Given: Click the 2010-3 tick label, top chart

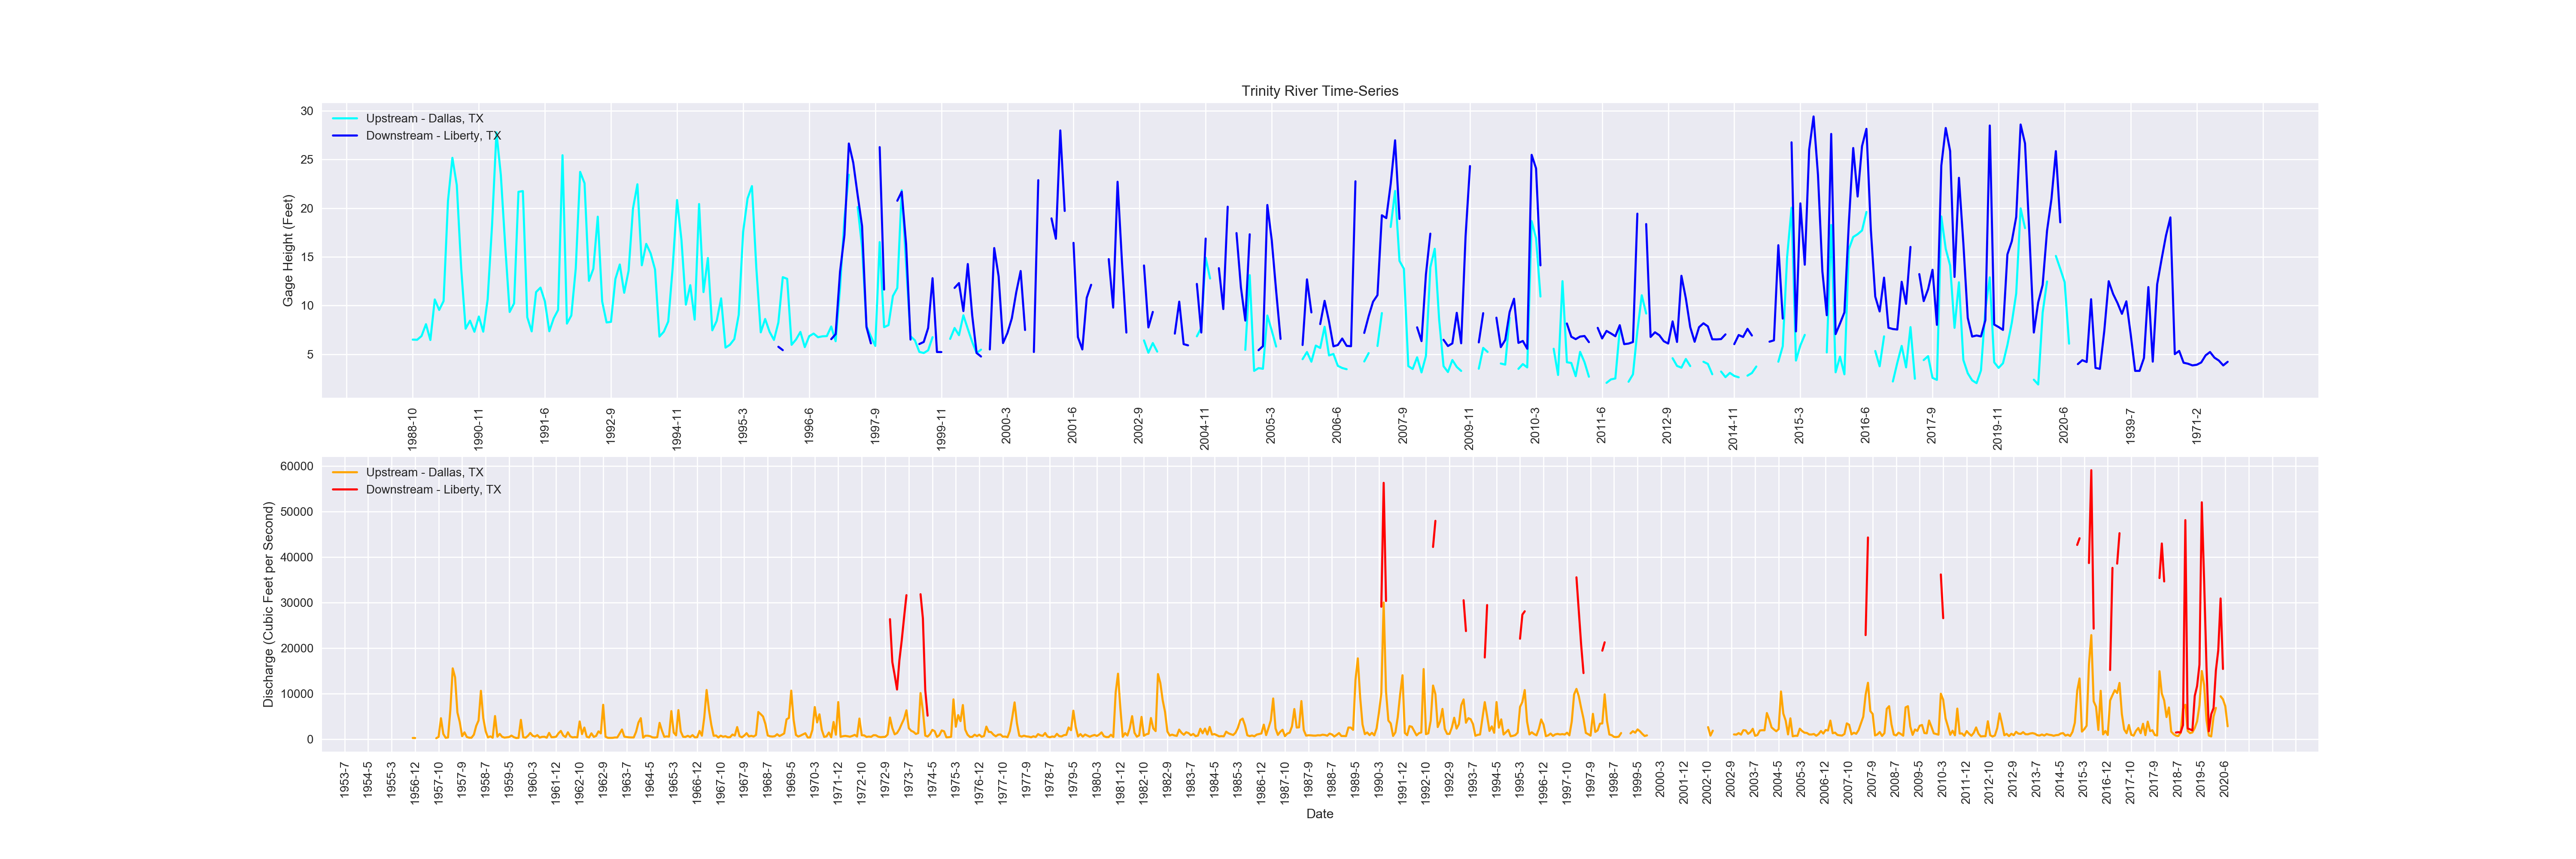Looking at the screenshot, I should (x=1535, y=425).
